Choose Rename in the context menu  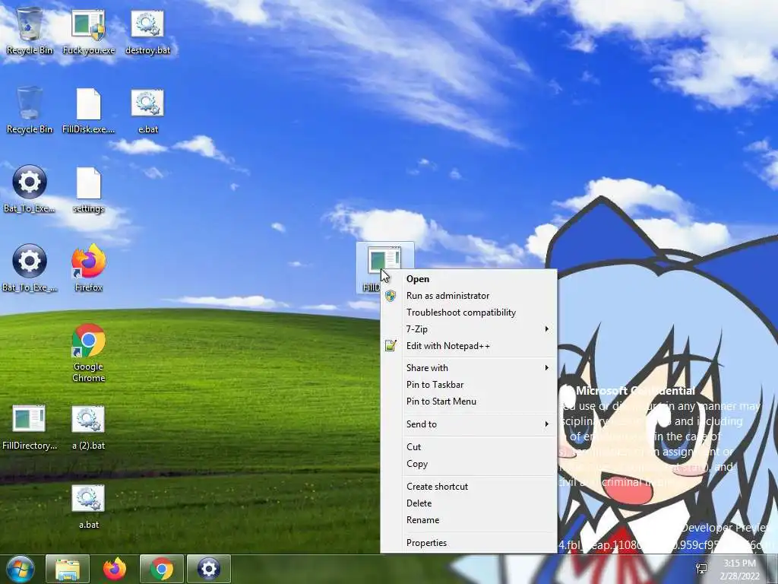(469, 520)
